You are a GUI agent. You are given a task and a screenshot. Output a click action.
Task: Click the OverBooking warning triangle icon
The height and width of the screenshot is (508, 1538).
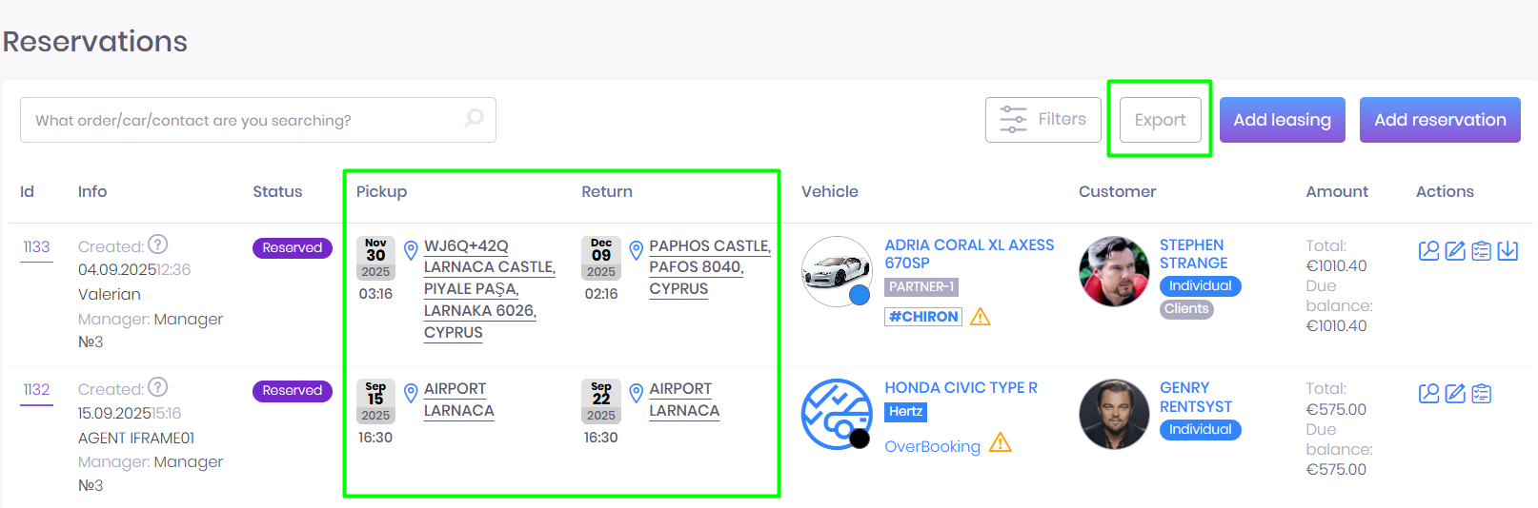click(x=1001, y=443)
